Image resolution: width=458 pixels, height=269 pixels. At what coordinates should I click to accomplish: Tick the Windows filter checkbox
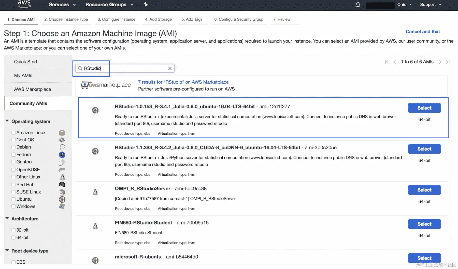tap(13, 206)
